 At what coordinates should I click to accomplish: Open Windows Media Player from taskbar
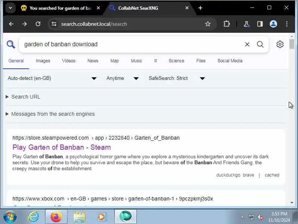click(x=102, y=217)
